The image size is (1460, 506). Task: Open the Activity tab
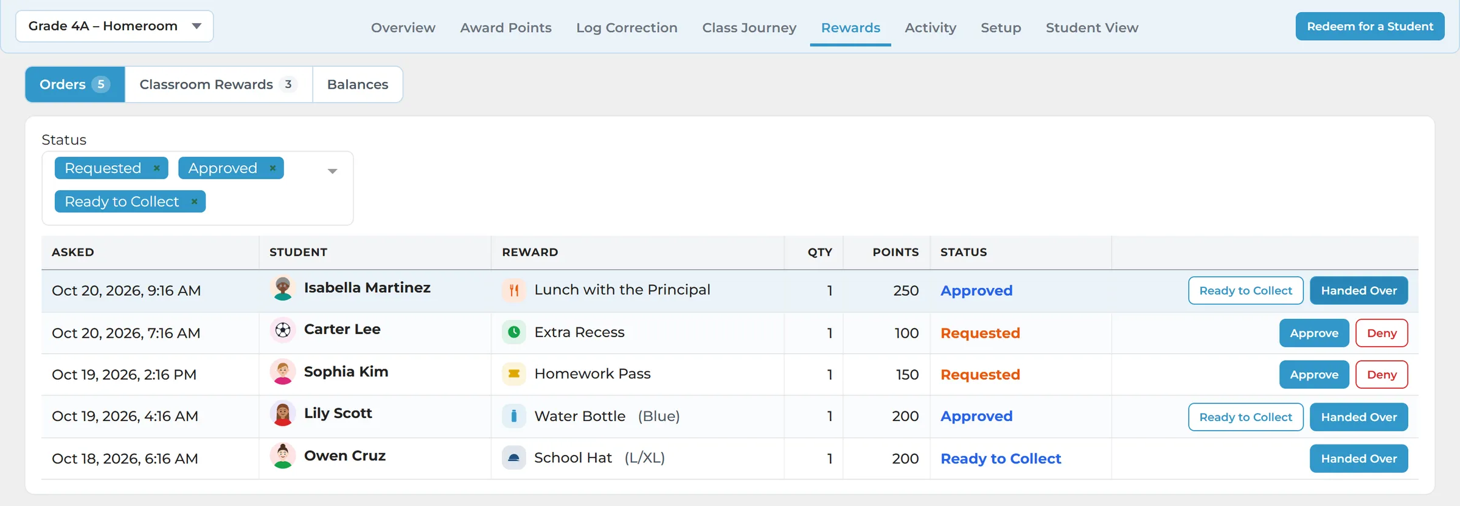click(x=931, y=28)
